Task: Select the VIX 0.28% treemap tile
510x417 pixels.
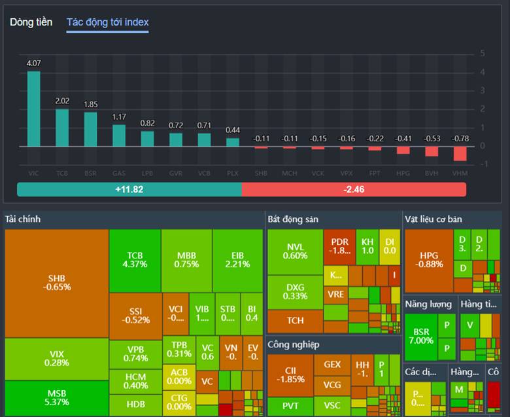Action: (x=56, y=358)
